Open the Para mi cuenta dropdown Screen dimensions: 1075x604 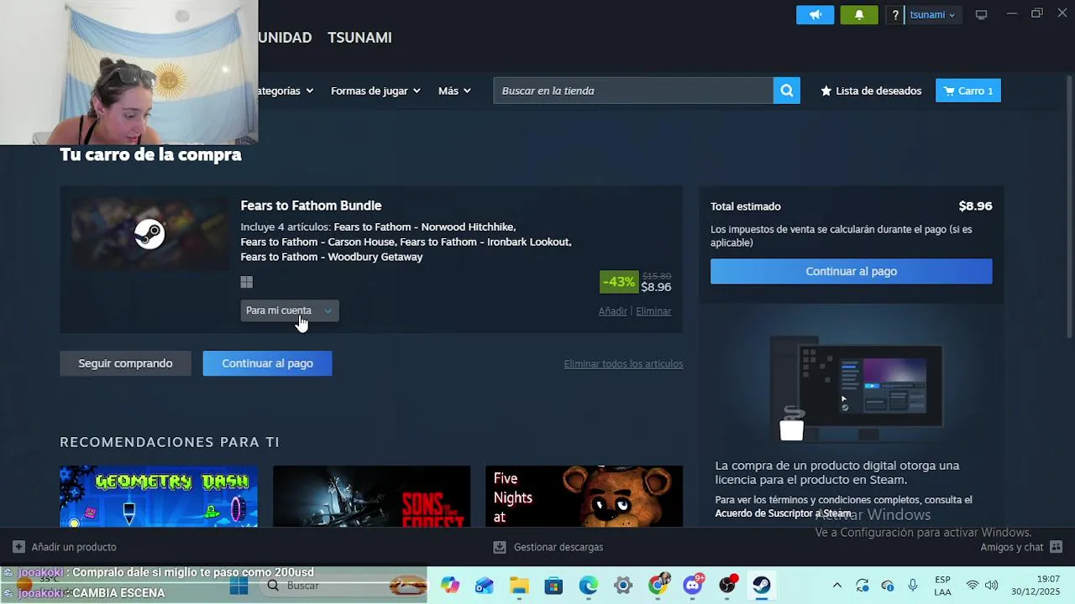pos(290,310)
